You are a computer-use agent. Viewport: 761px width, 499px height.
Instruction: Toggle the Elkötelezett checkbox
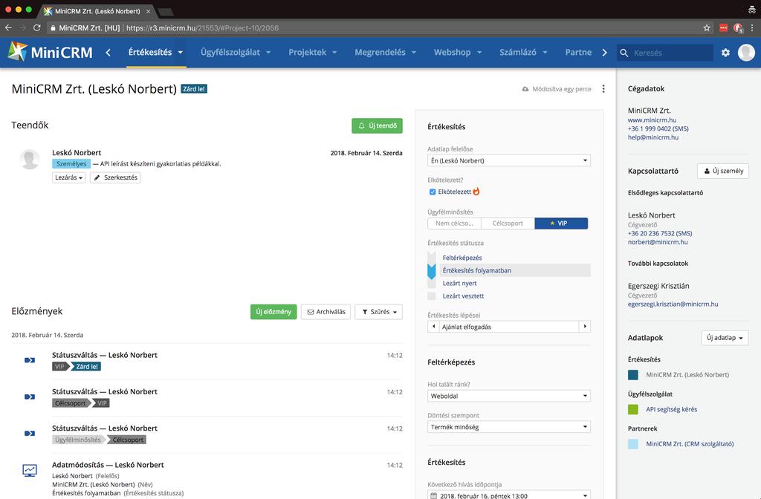[x=433, y=192]
